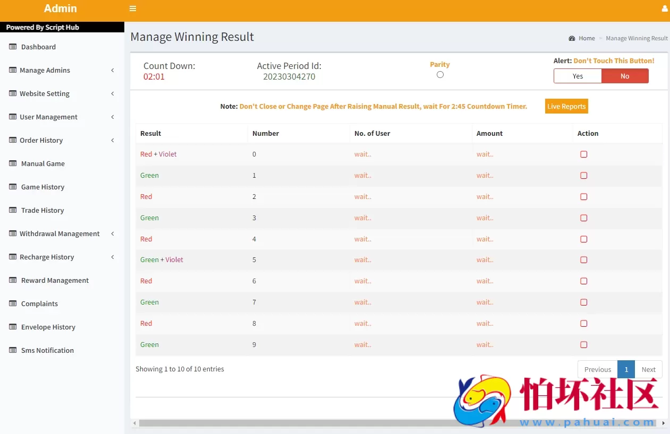Click the Live Reports button
Screen dimensions: 670x434
[566, 106]
